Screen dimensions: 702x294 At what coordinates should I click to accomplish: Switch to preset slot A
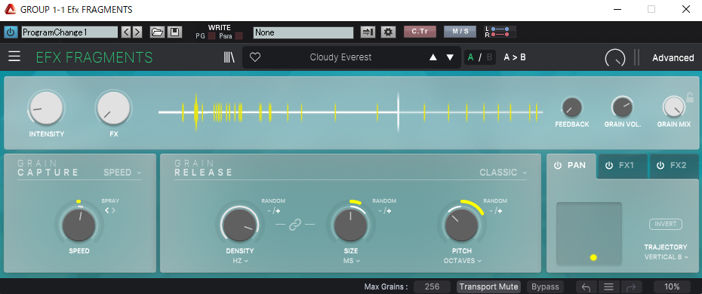tap(470, 57)
